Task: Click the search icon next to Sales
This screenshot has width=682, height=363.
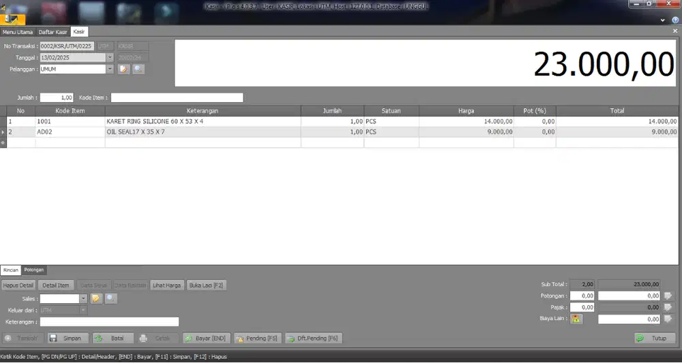Action: pyautogui.click(x=110, y=298)
